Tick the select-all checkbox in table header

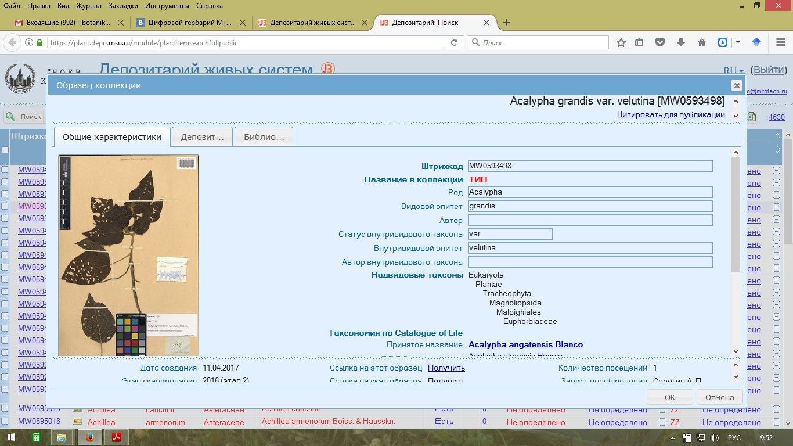(x=5, y=150)
